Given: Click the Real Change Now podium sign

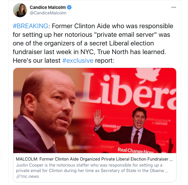Looking at the screenshot, I should click(x=136, y=150).
